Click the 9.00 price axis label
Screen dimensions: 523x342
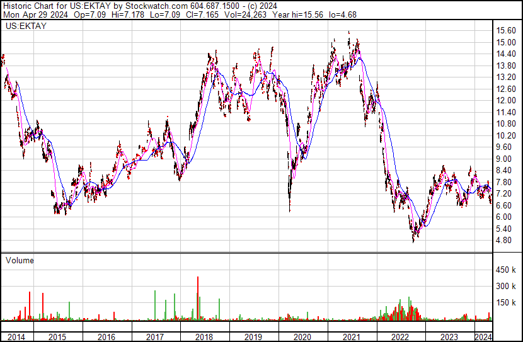[504, 159]
